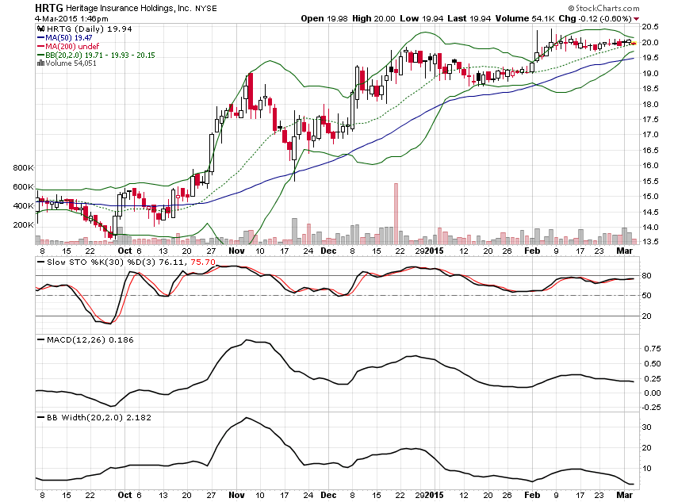Click the '50' level on the stochastic axis
Screen dimensions: 674x502
[646, 296]
